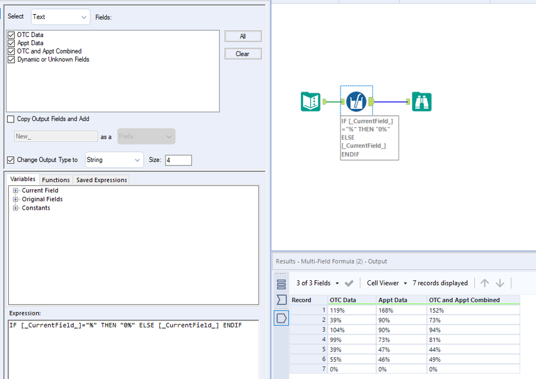Screen dimensions: 536x379
Task: Select the 99% cell
Action: (351, 340)
